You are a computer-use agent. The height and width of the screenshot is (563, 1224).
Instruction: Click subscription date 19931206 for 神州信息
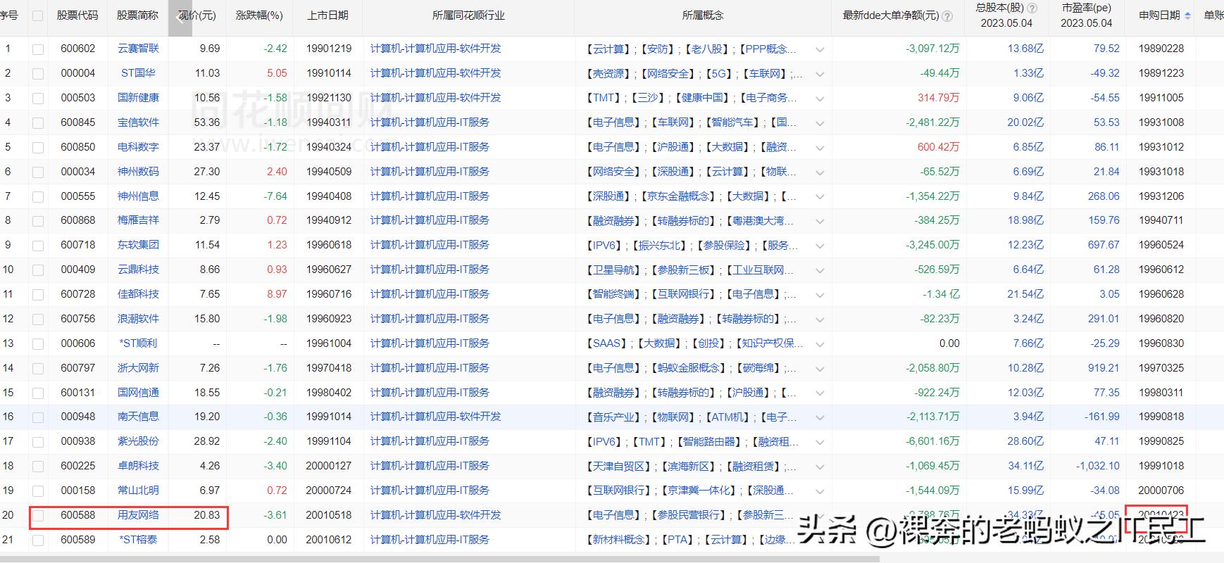pos(1161,196)
